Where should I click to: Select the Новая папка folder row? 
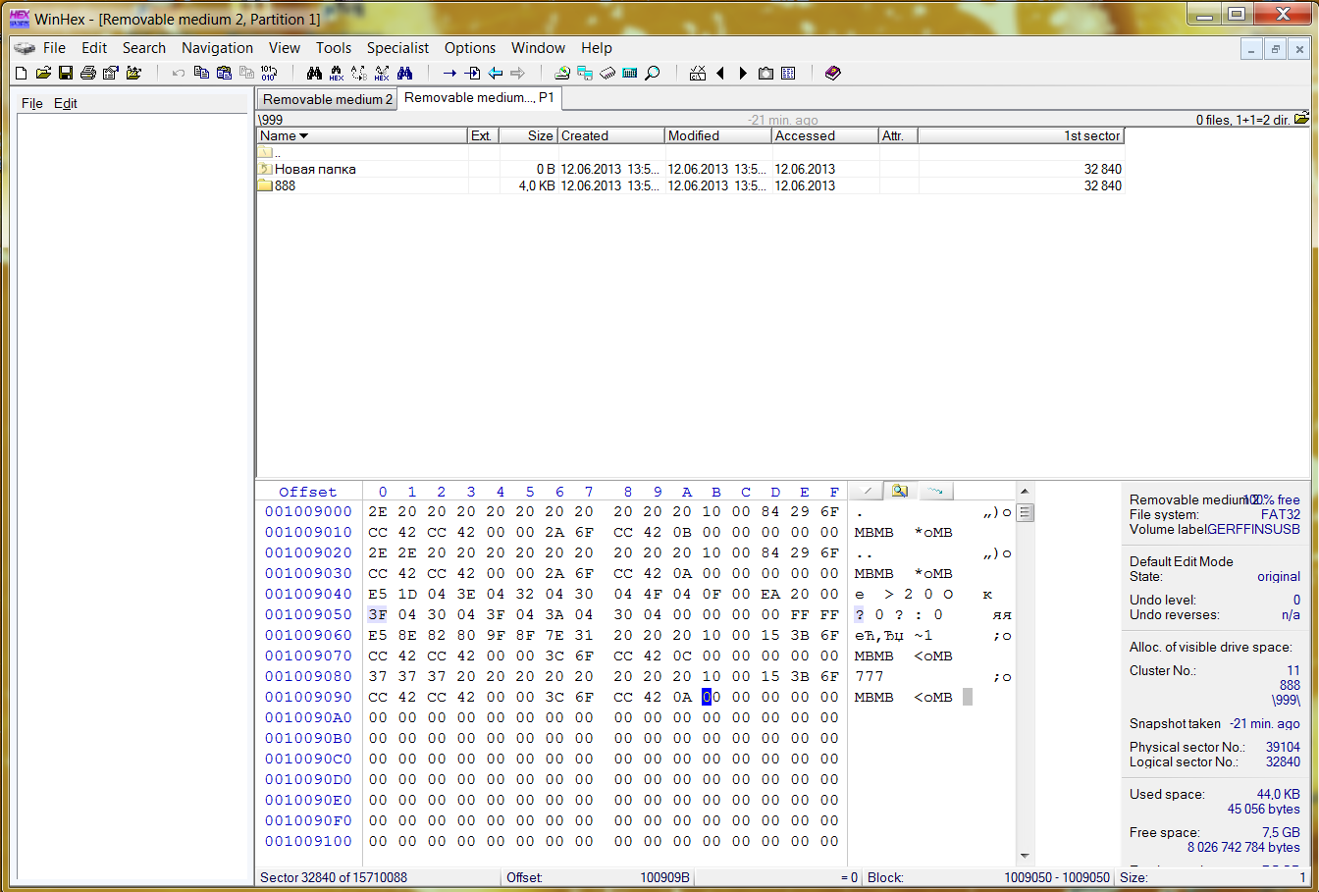690,169
